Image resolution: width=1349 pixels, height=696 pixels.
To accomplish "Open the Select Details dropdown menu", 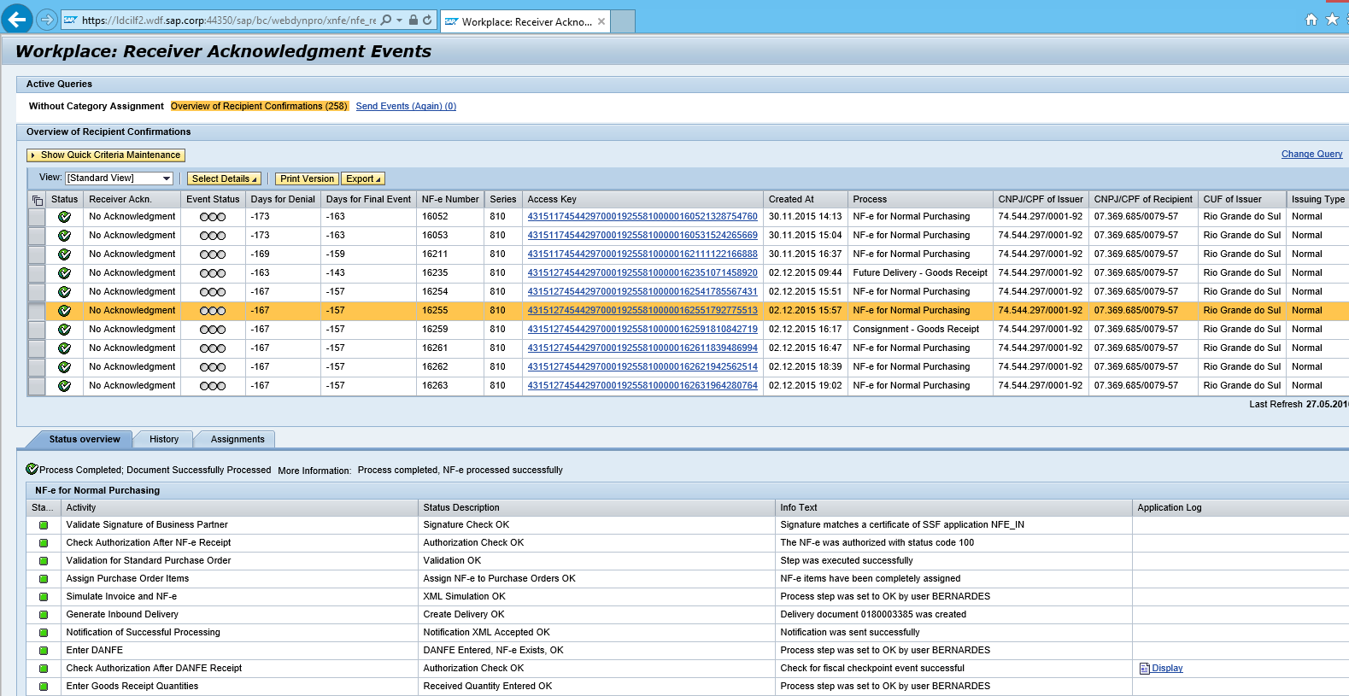I will [x=224, y=178].
